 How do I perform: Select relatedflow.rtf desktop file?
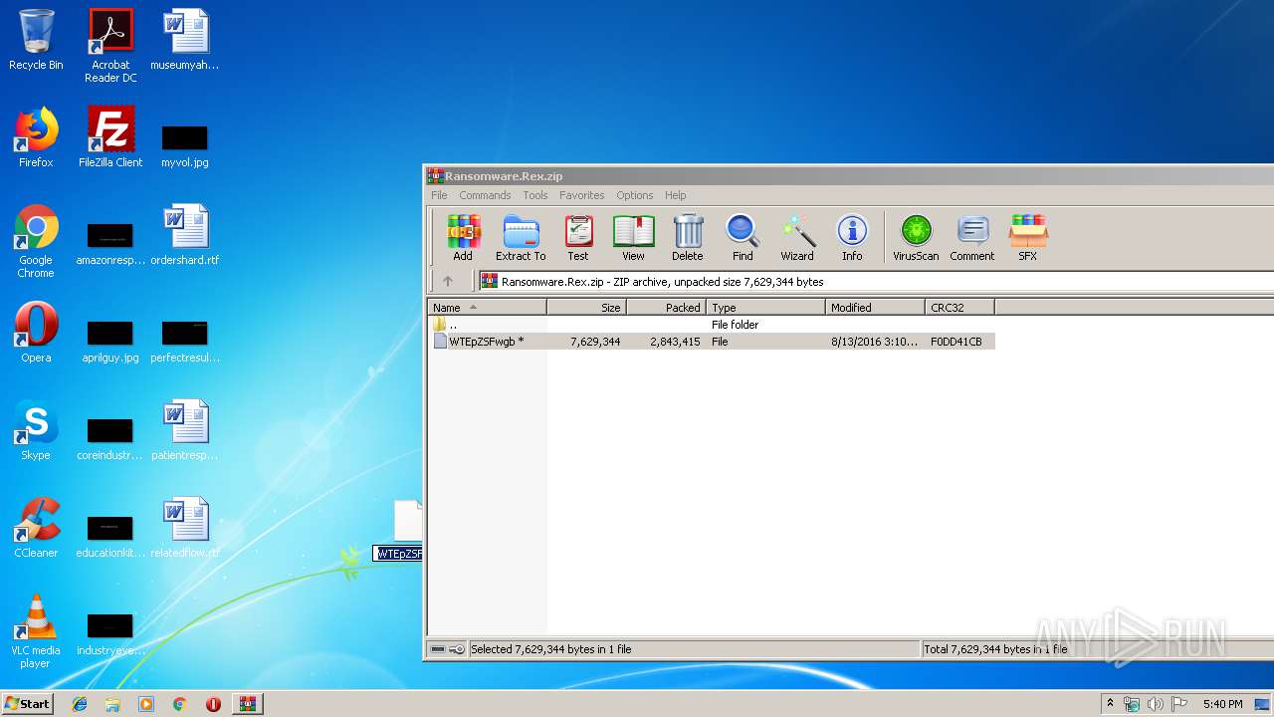(185, 528)
